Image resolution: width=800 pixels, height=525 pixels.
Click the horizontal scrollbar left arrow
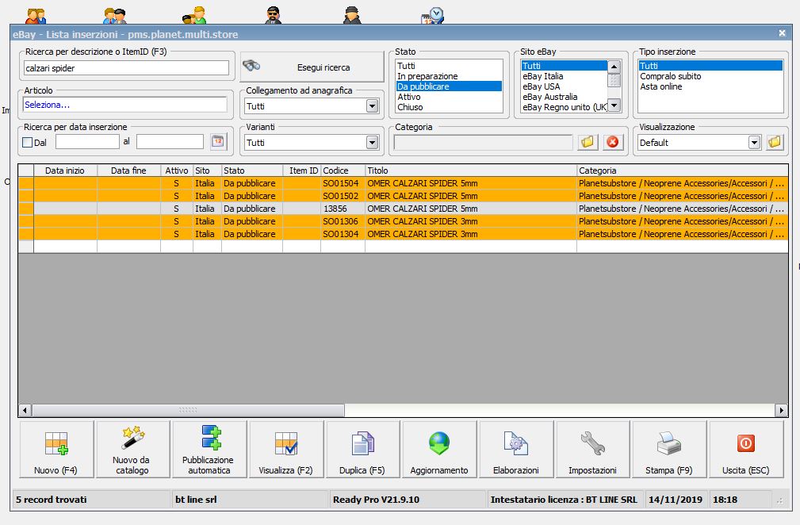25,410
